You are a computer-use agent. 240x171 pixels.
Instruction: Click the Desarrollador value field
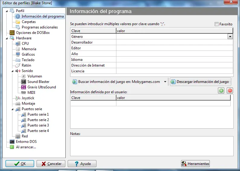pyautogui.click(x=174, y=42)
